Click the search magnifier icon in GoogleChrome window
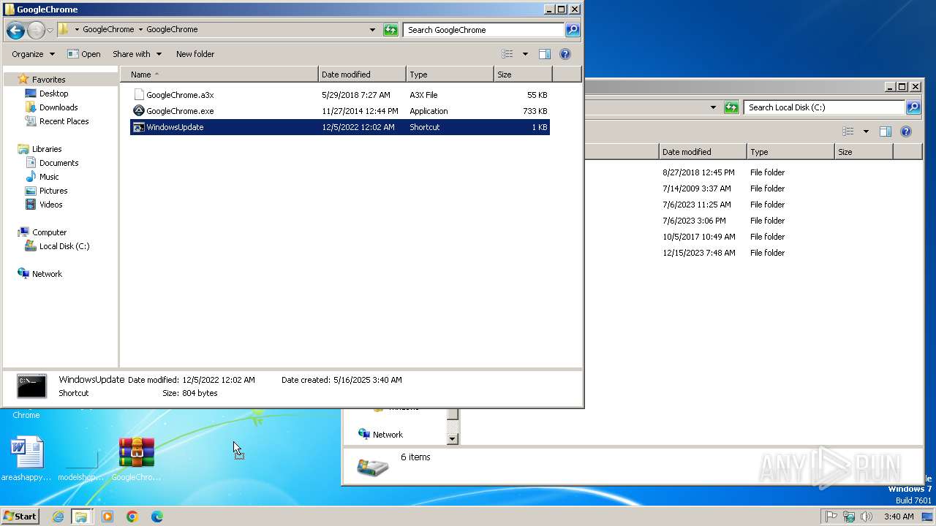This screenshot has width=936, height=526. coord(573,30)
